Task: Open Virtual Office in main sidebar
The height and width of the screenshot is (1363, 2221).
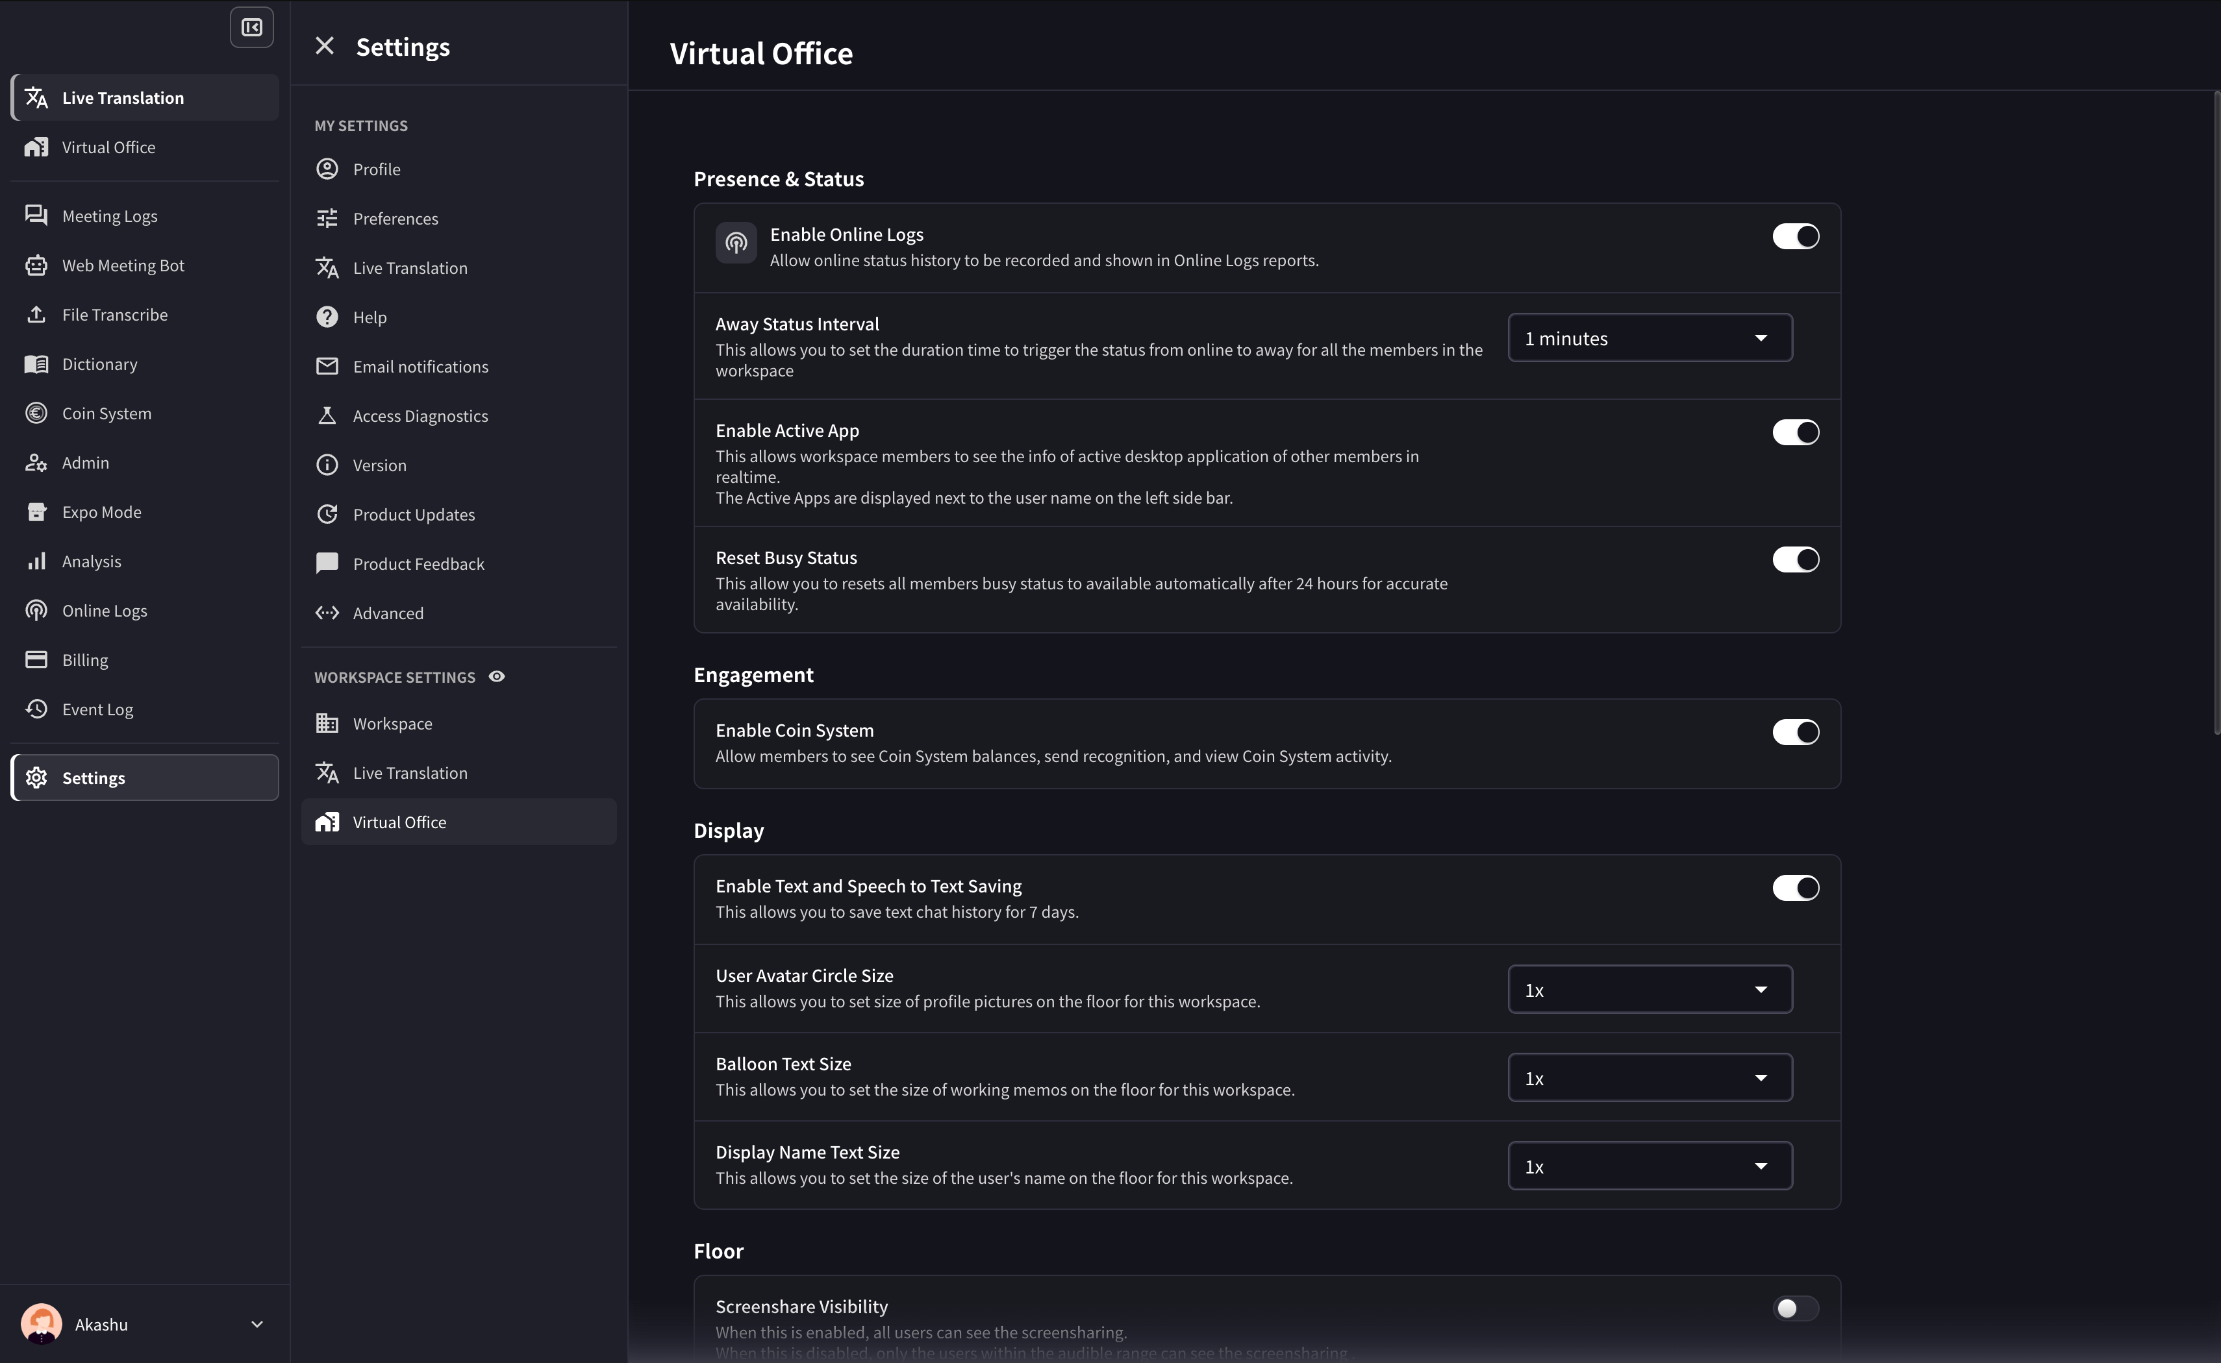Action: click(x=145, y=147)
